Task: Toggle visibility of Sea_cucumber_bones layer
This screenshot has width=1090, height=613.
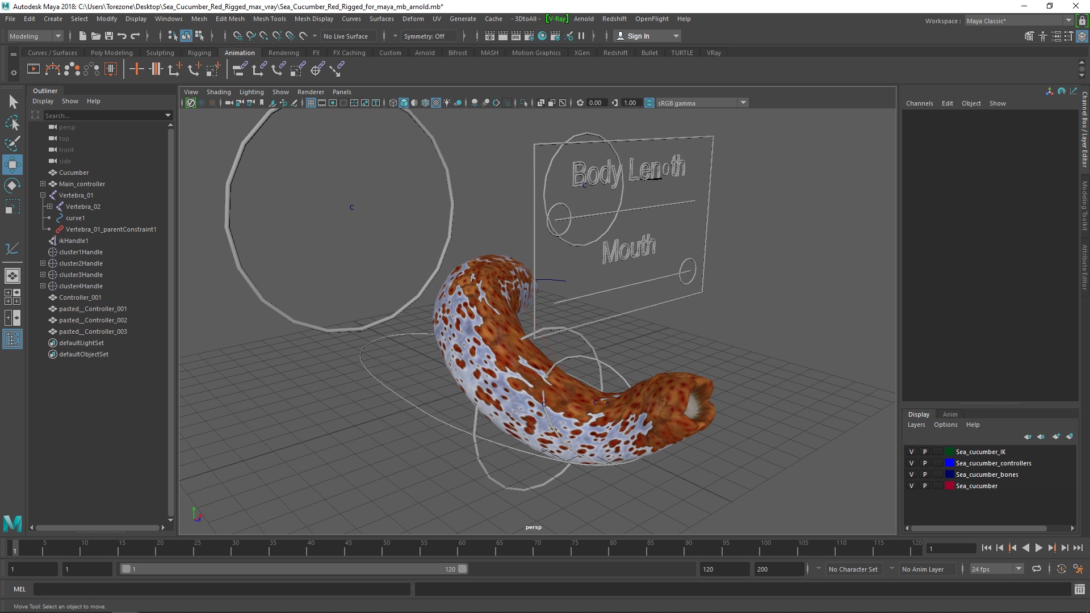Action: [x=911, y=475]
